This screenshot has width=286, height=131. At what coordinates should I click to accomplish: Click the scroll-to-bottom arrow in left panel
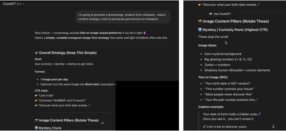[x=102, y=123]
